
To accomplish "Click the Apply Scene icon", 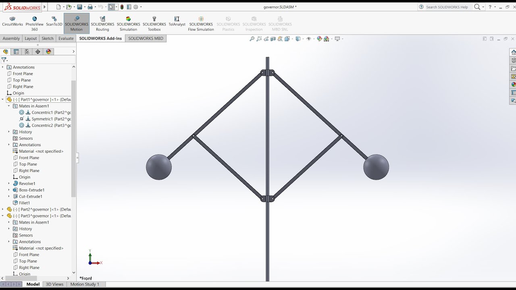I will (326, 39).
